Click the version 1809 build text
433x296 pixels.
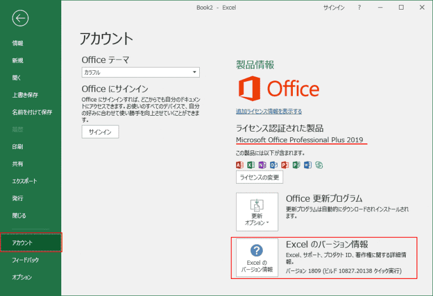pos(343,271)
